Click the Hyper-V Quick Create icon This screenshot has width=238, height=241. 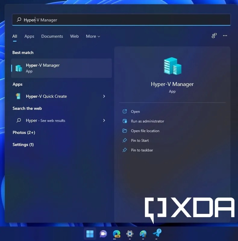click(x=18, y=96)
